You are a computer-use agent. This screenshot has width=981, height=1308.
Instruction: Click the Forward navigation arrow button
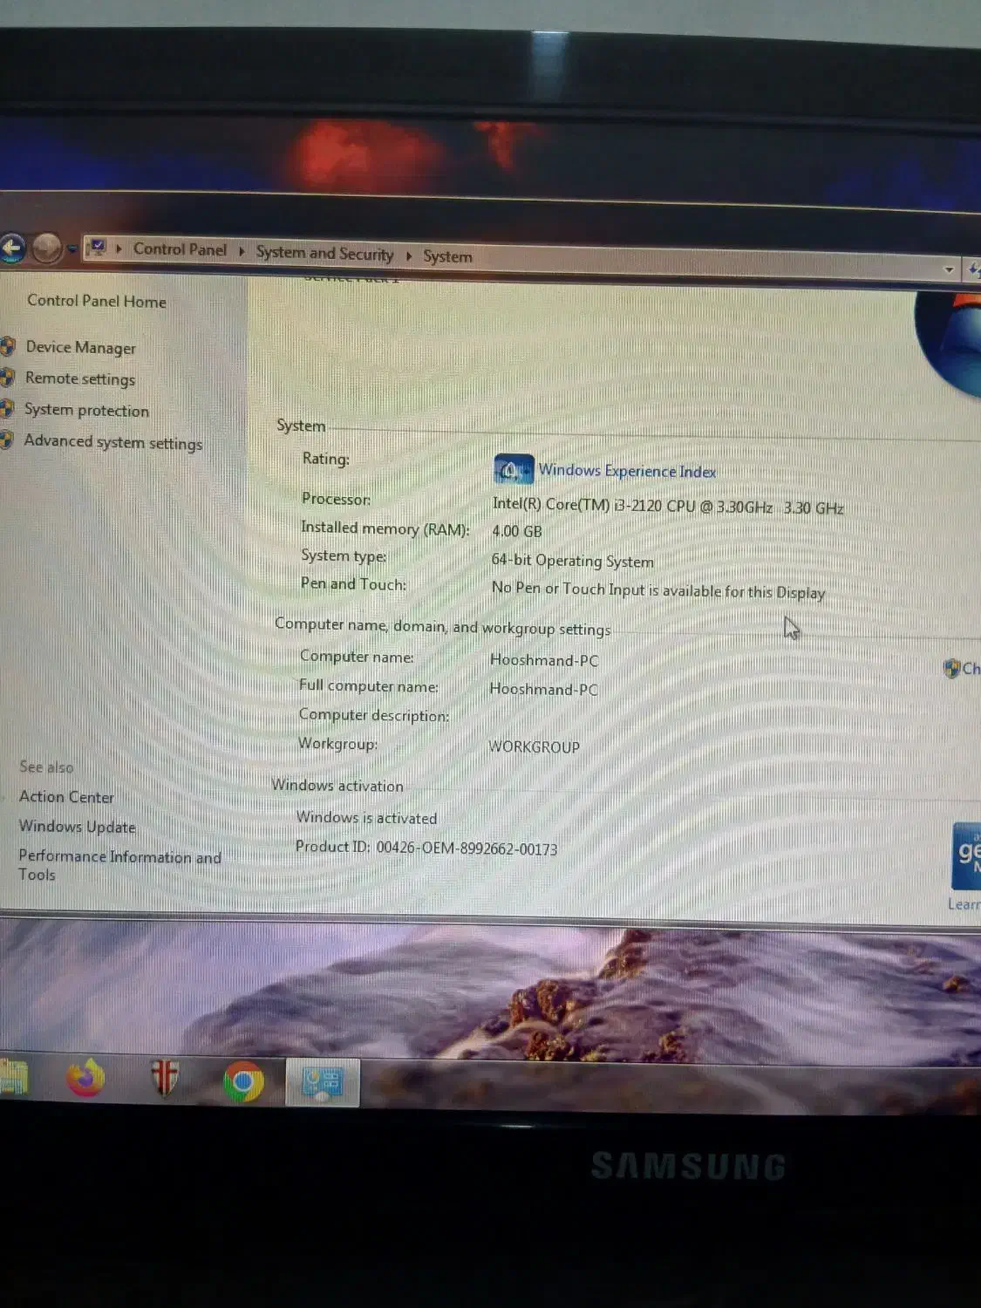point(47,249)
